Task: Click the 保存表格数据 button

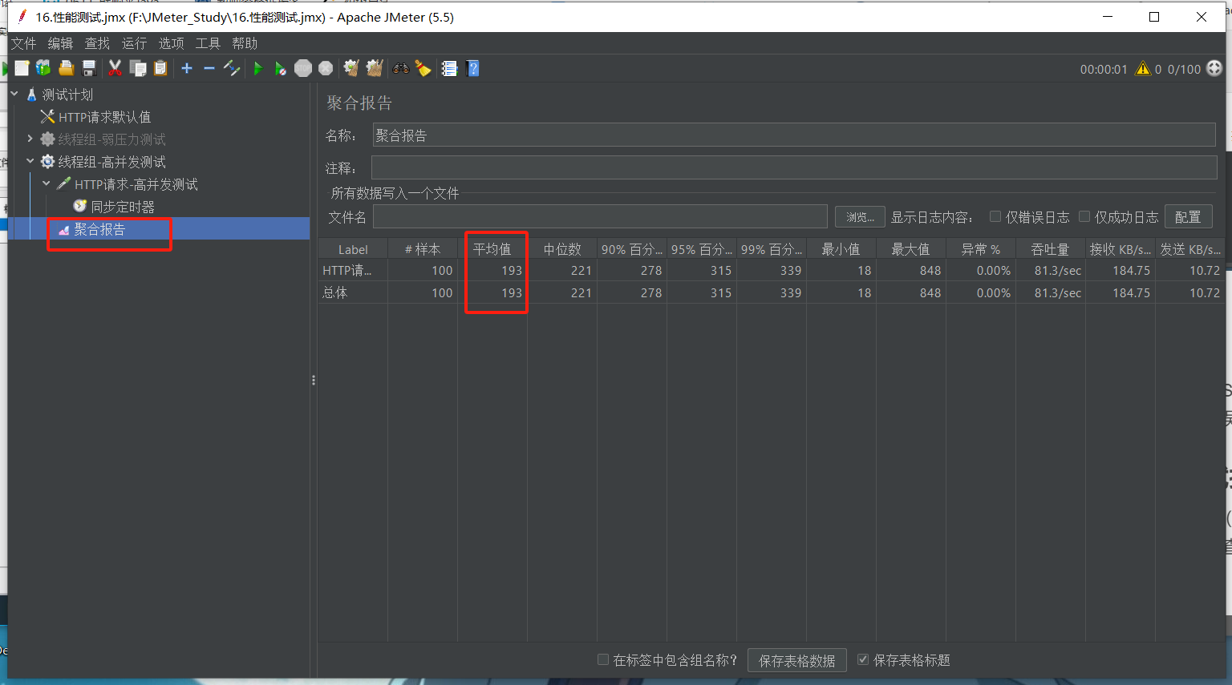Action: coord(797,661)
